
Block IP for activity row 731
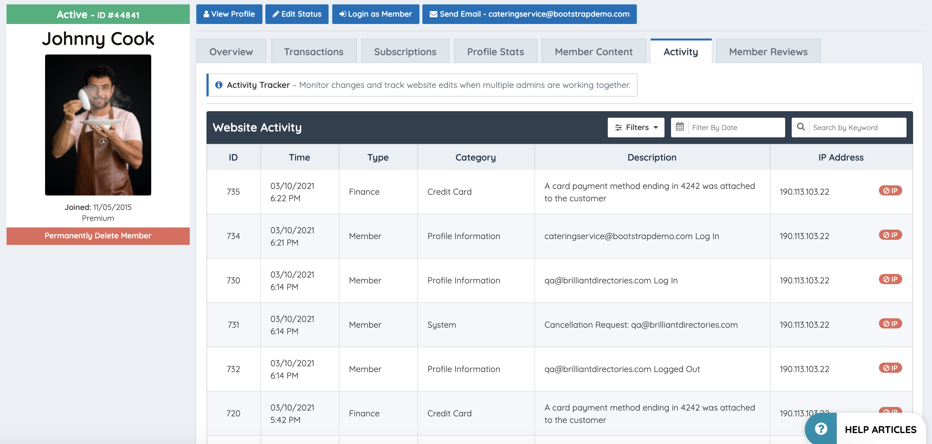pos(890,324)
